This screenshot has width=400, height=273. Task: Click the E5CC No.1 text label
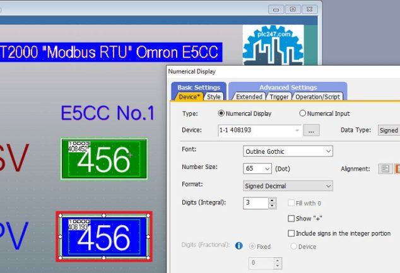click(x=108, y=113)
